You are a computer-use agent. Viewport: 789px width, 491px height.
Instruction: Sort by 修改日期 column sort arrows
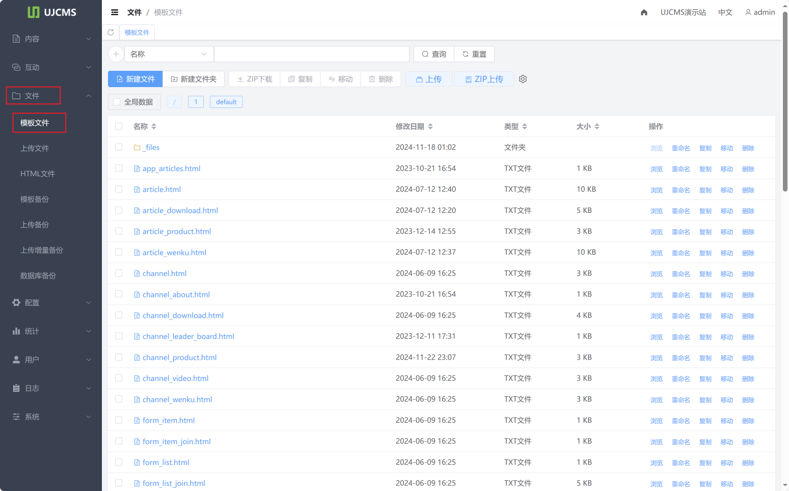coord(430,126)
